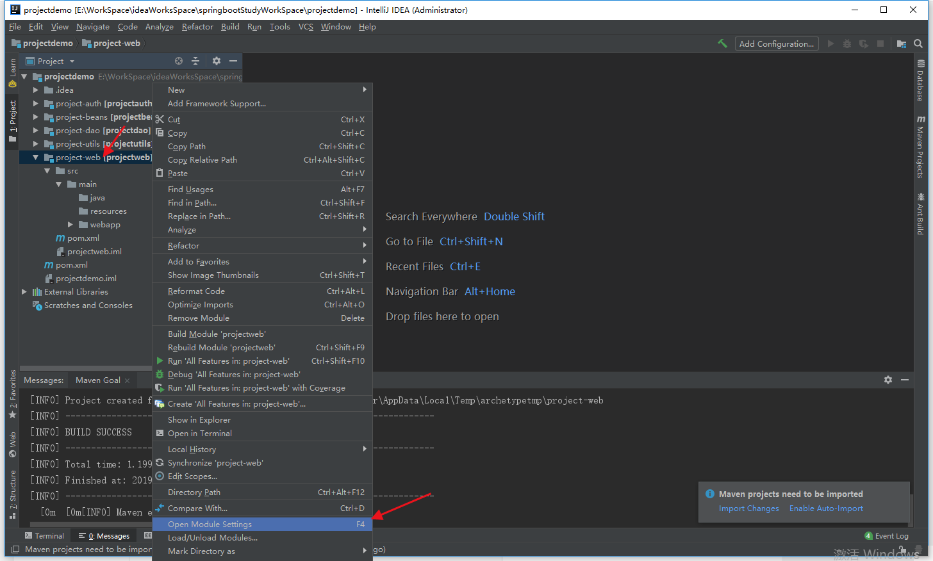This screenshot has height=561, width=933.
Task: Click Load/Unload Modules in context menu
Action: pos(262,538)
